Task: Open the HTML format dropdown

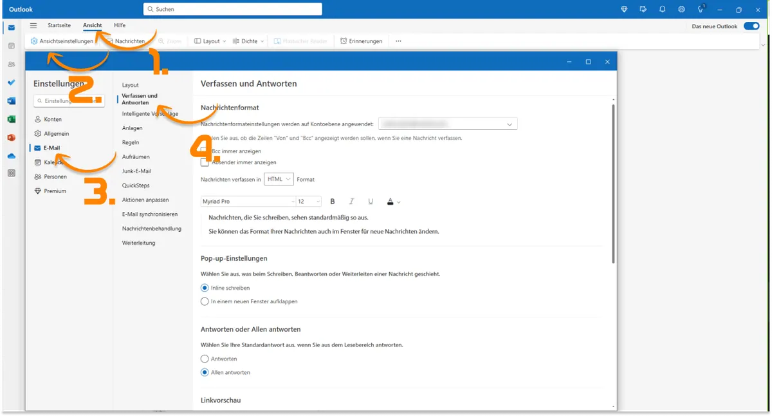Action: (x=279, y=179)
